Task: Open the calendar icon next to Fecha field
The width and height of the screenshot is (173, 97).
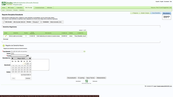Action: click(28, 56)
